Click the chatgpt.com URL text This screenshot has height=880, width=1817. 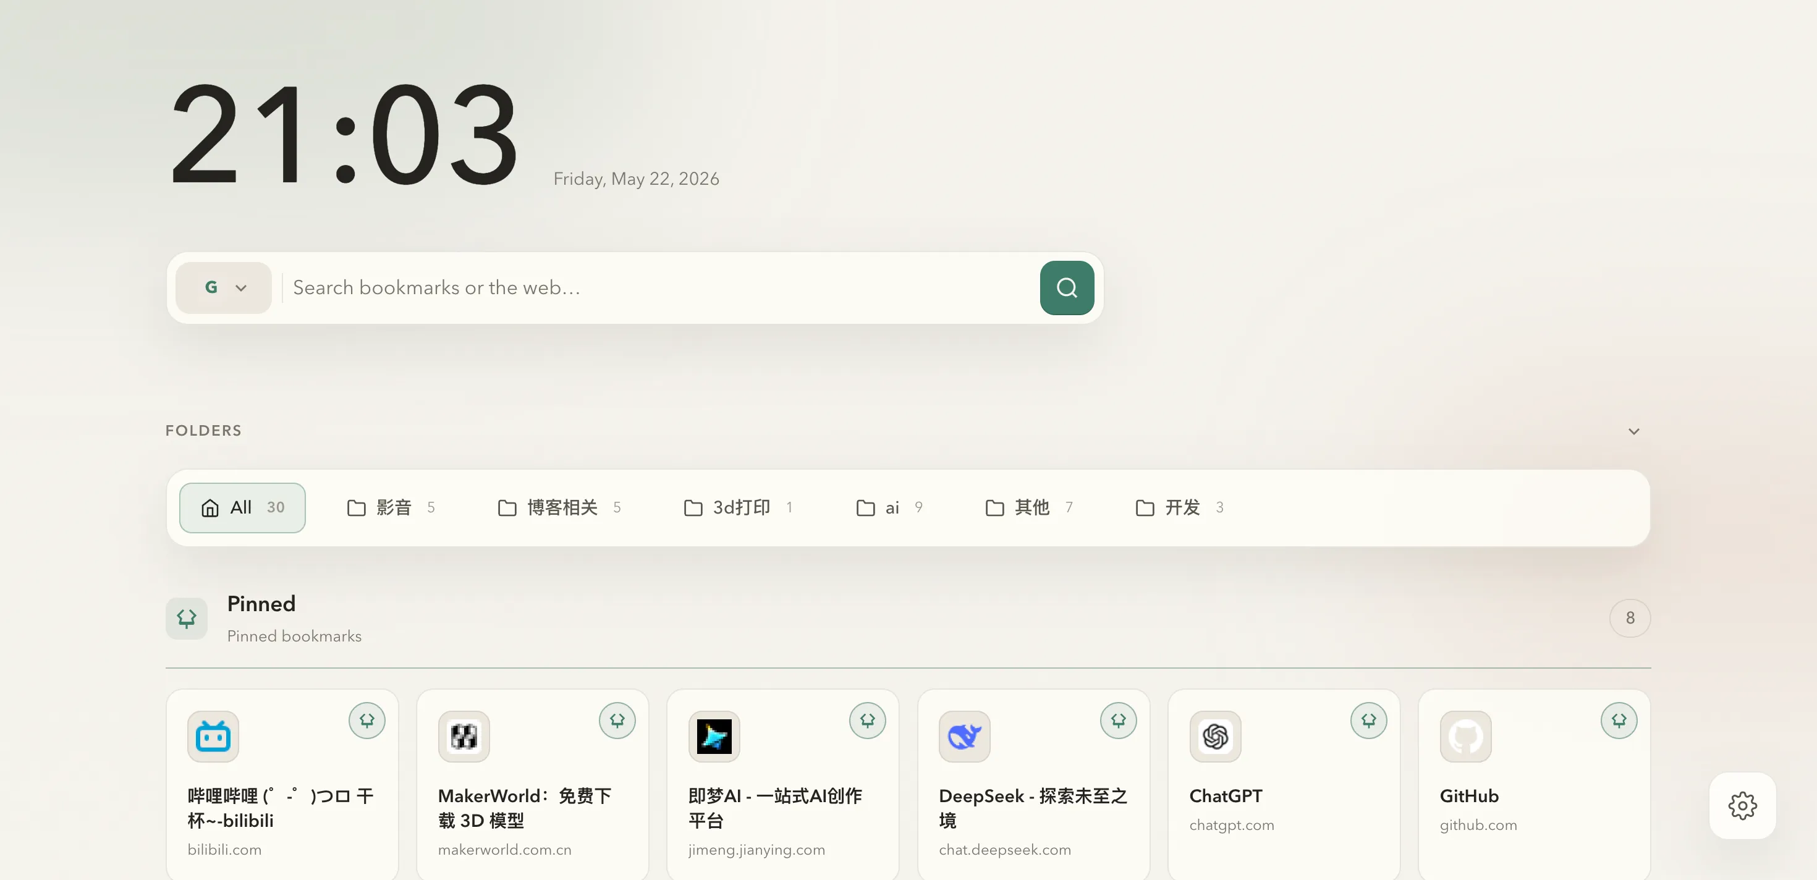1232,825
